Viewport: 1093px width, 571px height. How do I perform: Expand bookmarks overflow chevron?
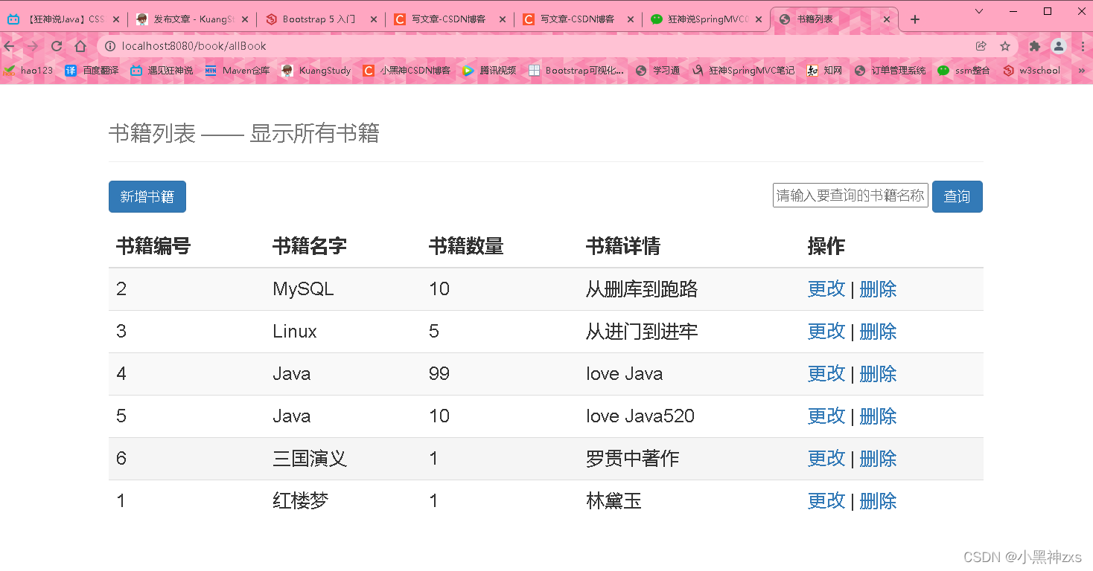[1082, 71]
